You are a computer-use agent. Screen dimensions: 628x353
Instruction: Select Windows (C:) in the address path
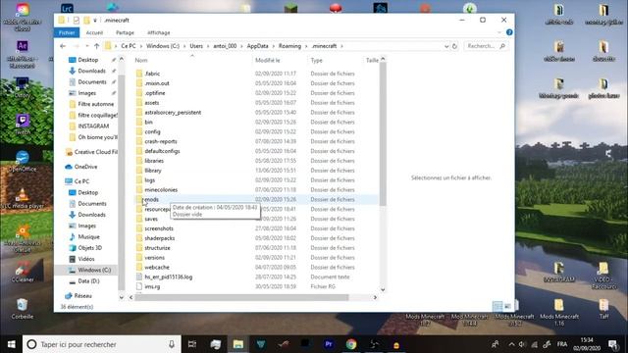pos(163,46)
